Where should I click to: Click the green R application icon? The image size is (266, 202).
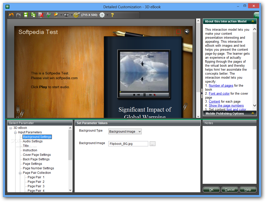click(x=7, y=7)
